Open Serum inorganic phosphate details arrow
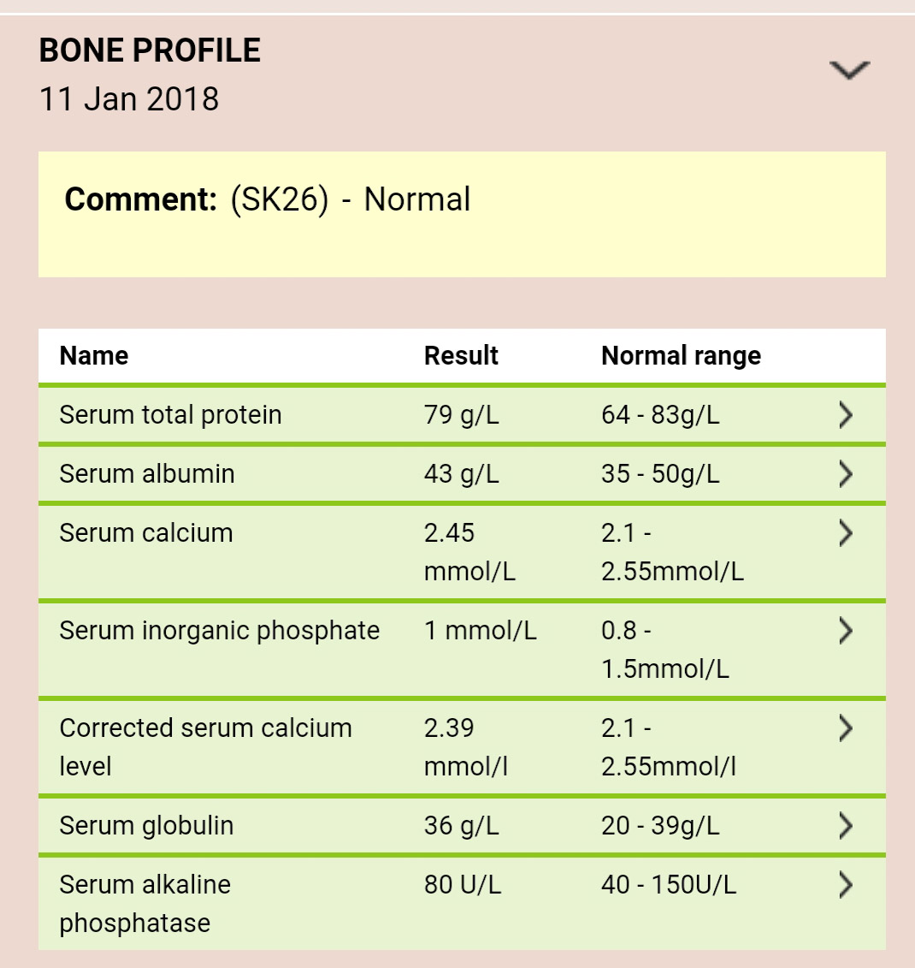 pyautogui.click(x=846, y=631)
